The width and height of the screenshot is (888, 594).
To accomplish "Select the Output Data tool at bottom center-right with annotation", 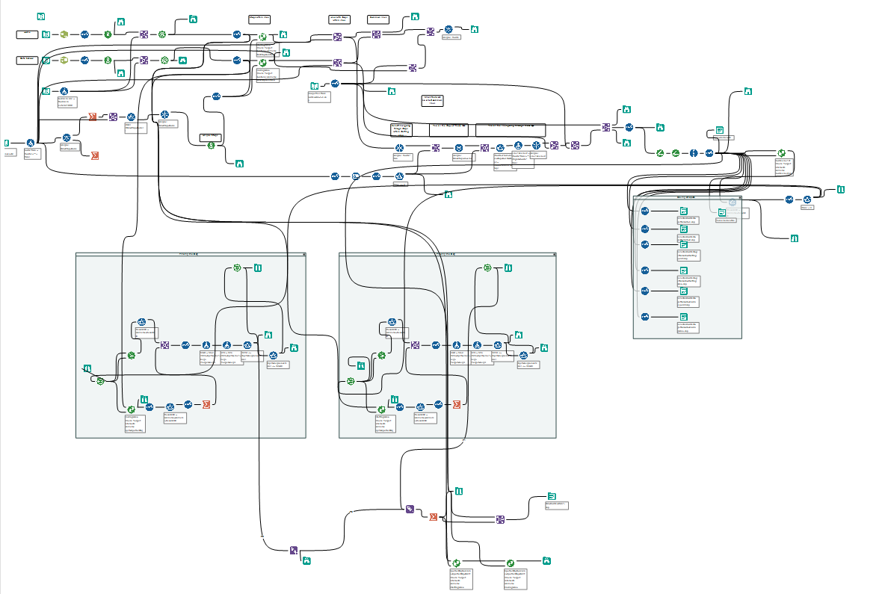I will pos(552,497).
